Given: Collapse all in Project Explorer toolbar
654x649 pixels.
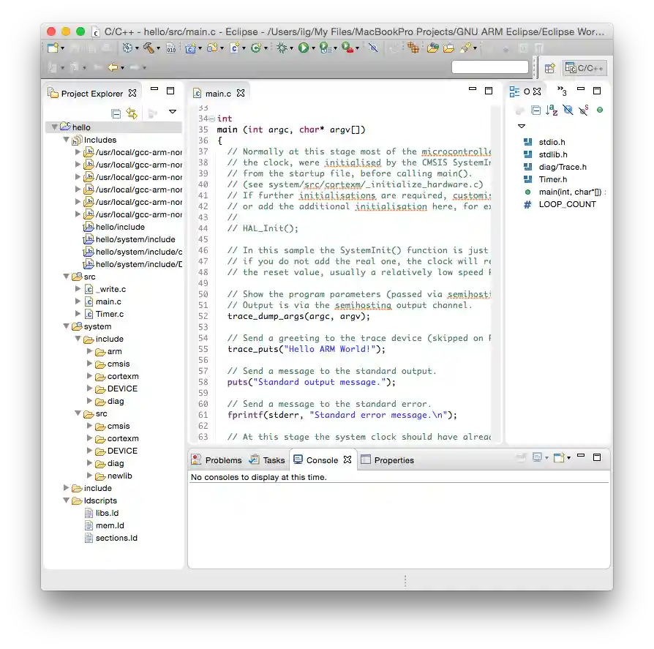Looking at the screenshot, I should click(116, 113).
